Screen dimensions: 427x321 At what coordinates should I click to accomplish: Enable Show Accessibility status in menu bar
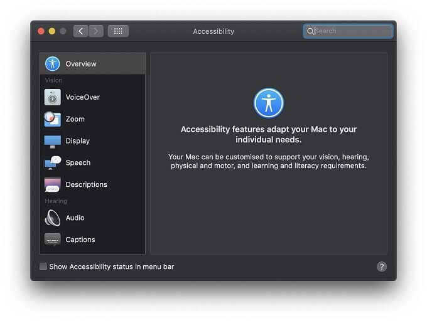[43, 266]
